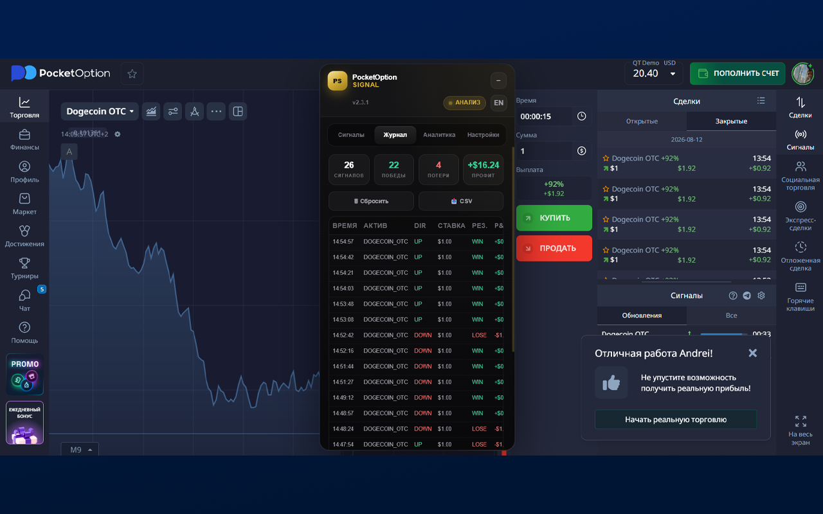Viewport: 823px width, 514px height.
Task: Open the Достижения sidebar section
Action: click(x=24, y=236)
